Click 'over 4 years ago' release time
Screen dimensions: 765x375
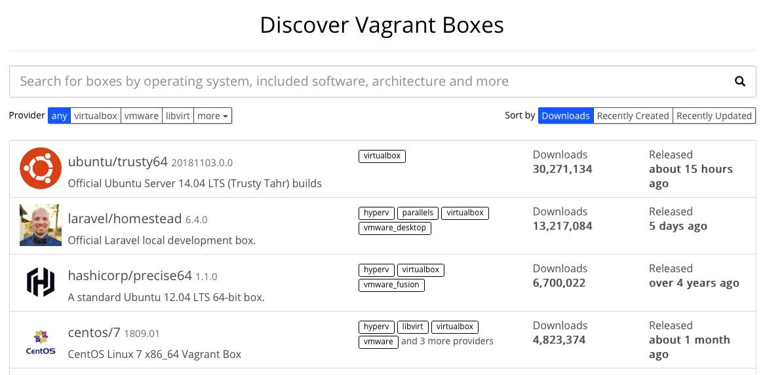point(694,283)
